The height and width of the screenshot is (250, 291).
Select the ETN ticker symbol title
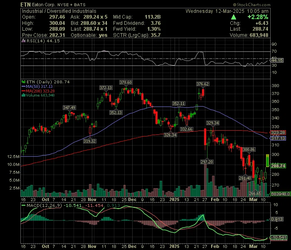25,5
